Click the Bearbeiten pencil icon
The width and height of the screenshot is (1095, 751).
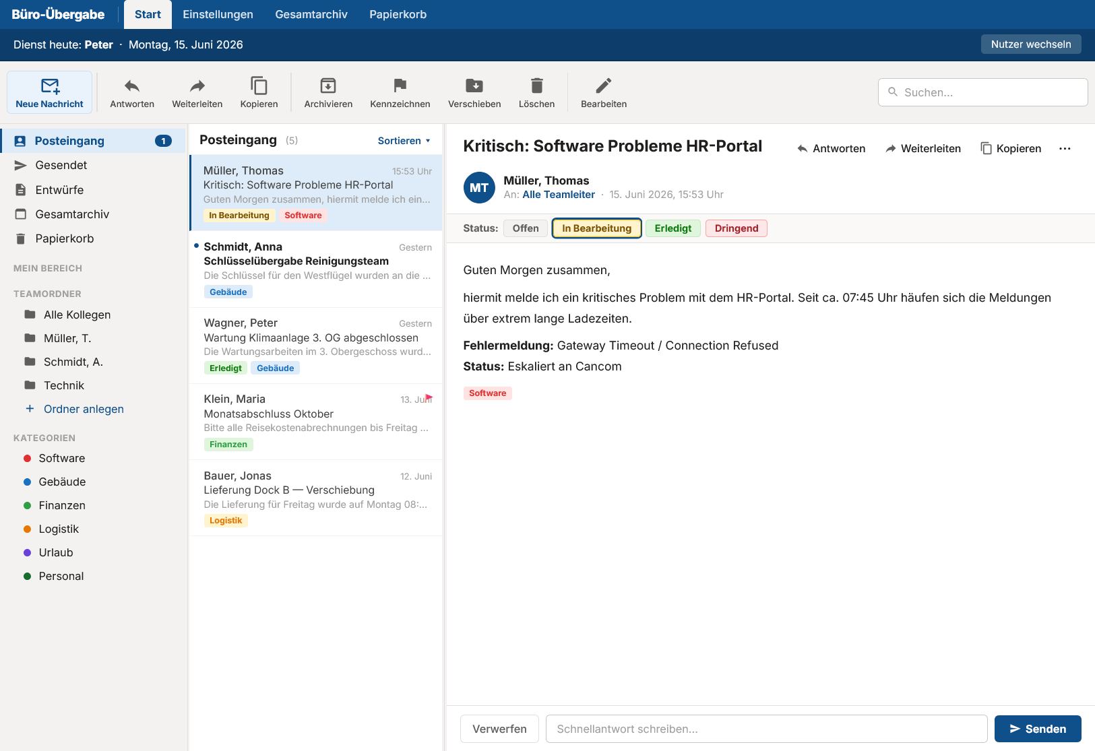coord(604,86)
